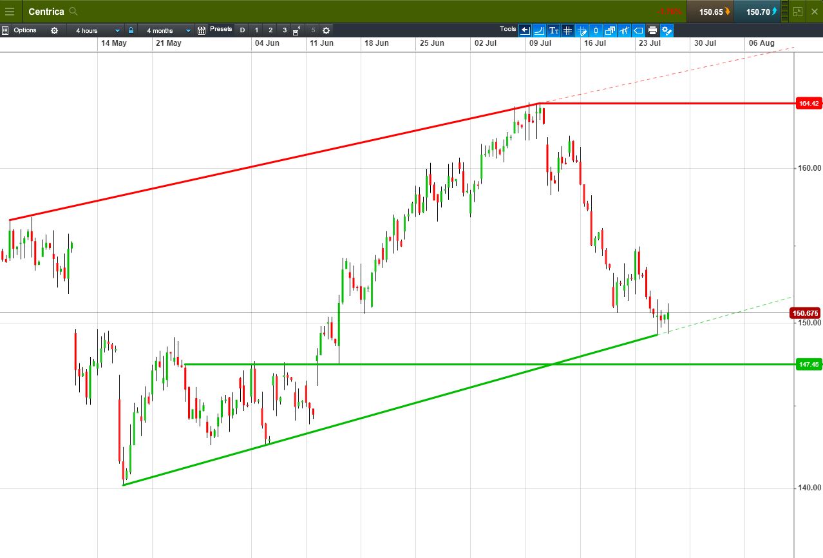Click the current price 150.675 marker
Viewport: 823px width, 558px height.
pyautogui.click(x=806, y=313)
